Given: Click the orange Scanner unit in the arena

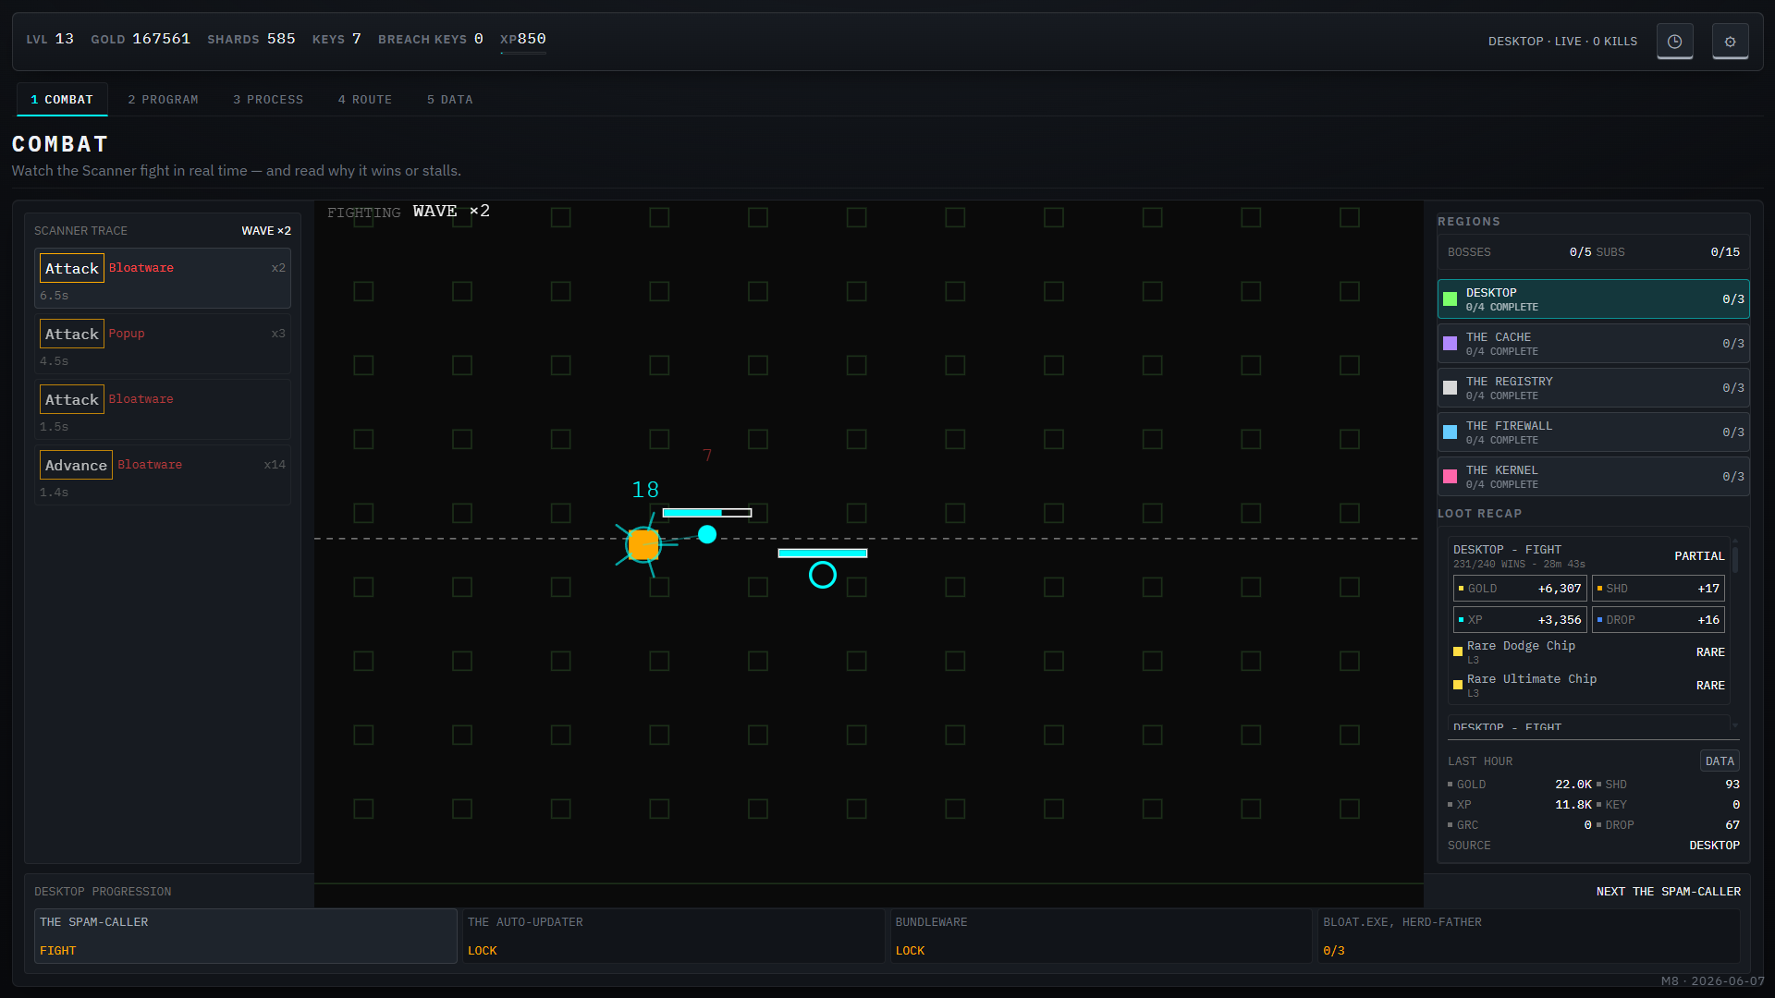Looking at the screenshot, I should coord(643,545).
